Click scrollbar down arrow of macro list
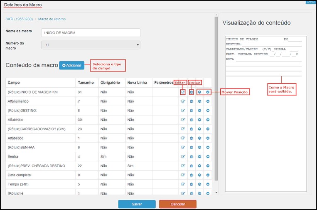 [216, 193]
